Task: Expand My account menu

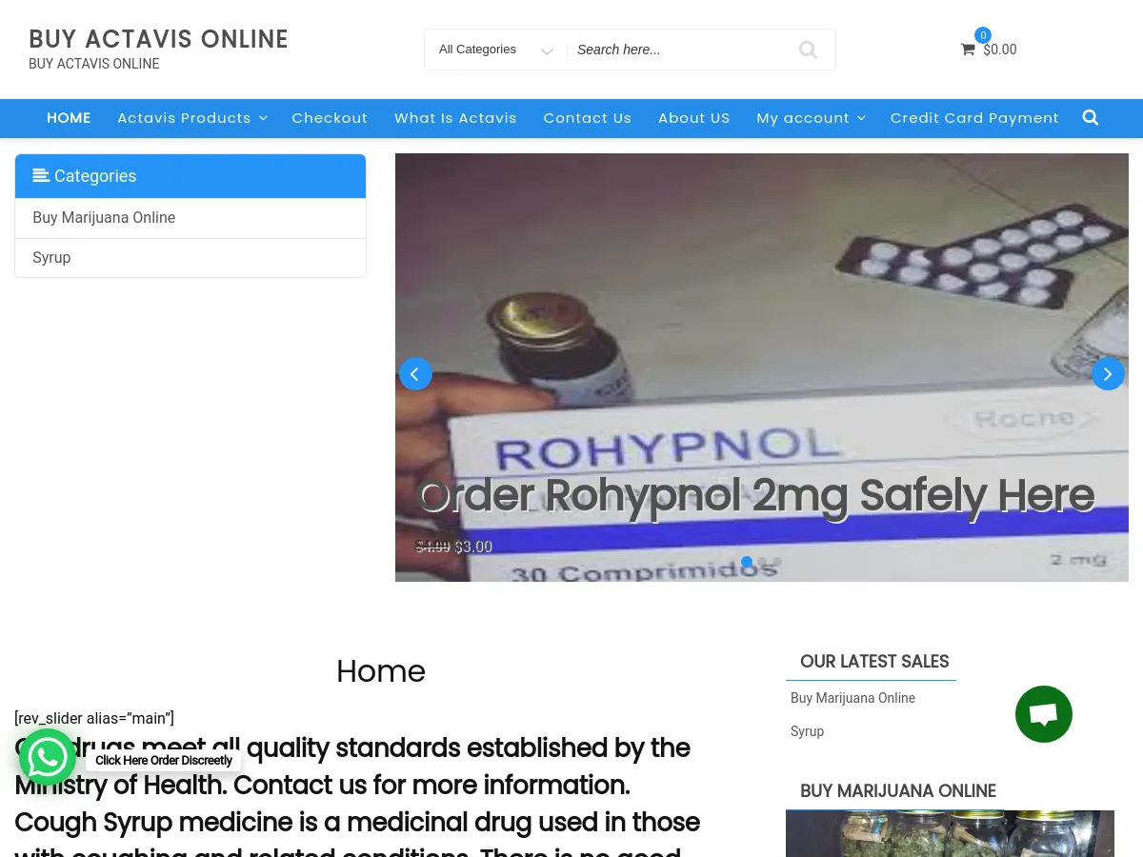Action: click(x=811, y=118)
